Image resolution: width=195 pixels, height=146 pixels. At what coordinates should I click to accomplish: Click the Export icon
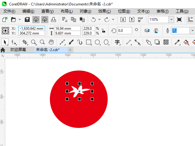coord(132,20)
